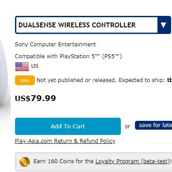Click the US region label
Screen dimensions: 172x172
[35, 66]
